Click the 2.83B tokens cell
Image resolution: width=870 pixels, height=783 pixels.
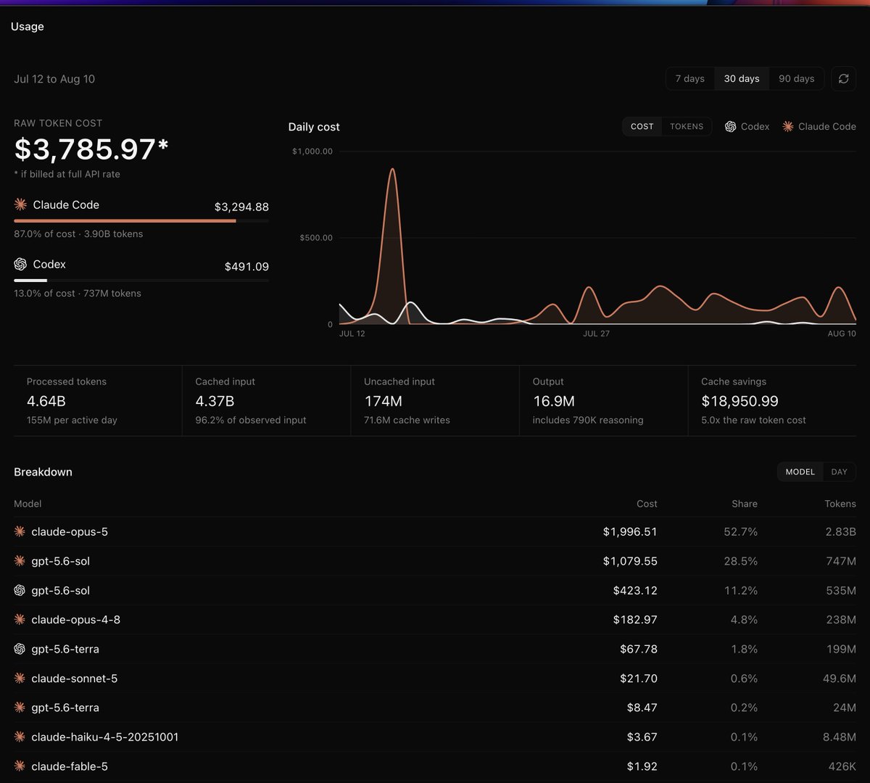click(x=840, y=531)
